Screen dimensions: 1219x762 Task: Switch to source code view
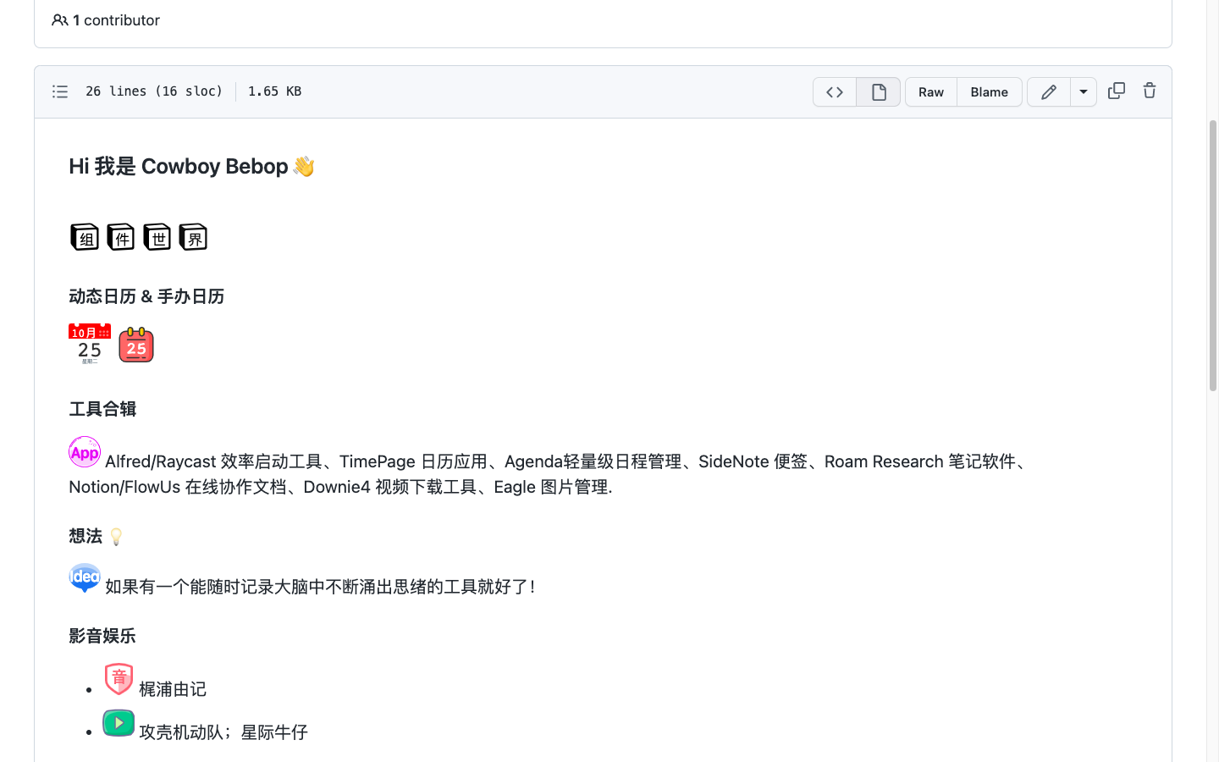(x=834, y=91)
